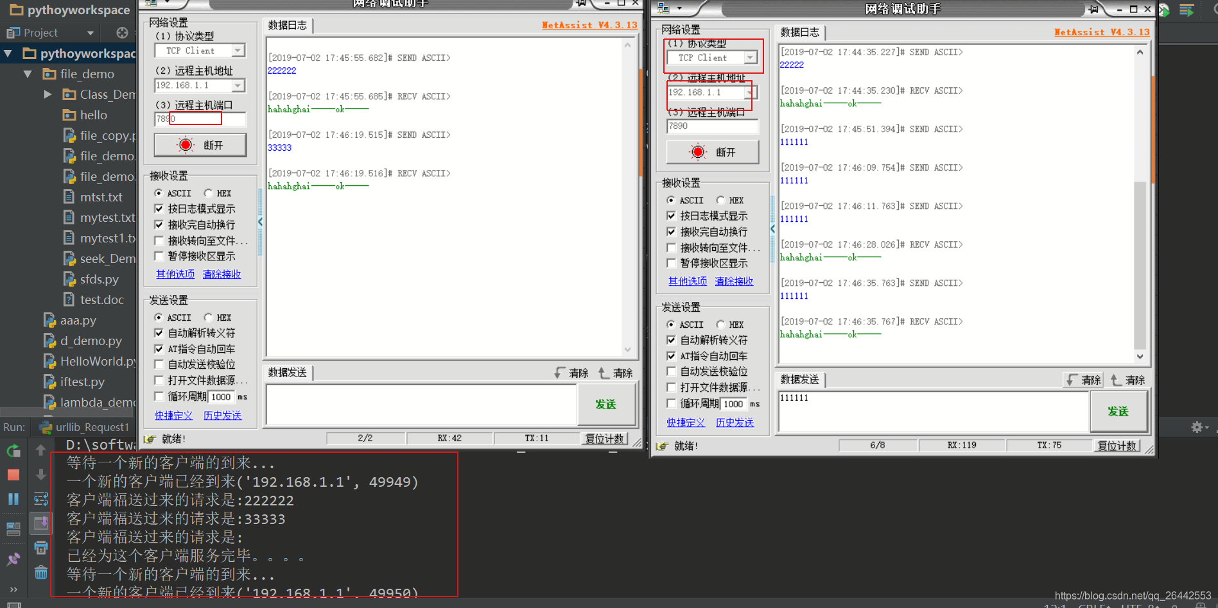Pause the console output
Viewport: 1218px width, 608px height.
[x=13, y=498]
